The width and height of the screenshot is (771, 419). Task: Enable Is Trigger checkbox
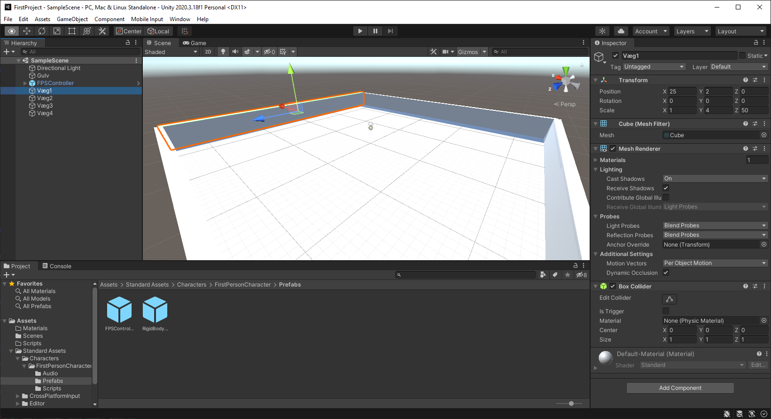666,311
